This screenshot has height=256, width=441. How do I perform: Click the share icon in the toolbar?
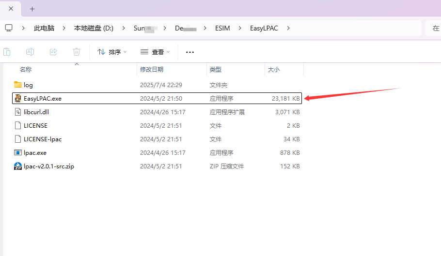coord(53,52)
